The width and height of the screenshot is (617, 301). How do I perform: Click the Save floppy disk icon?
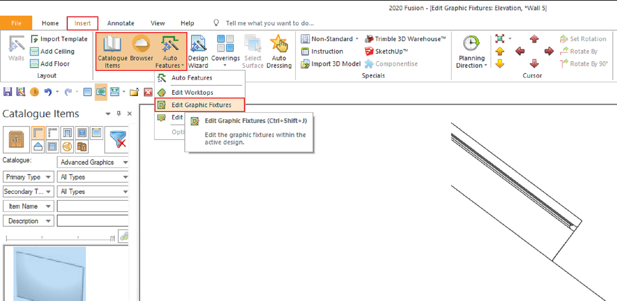[x=7, y=92]
